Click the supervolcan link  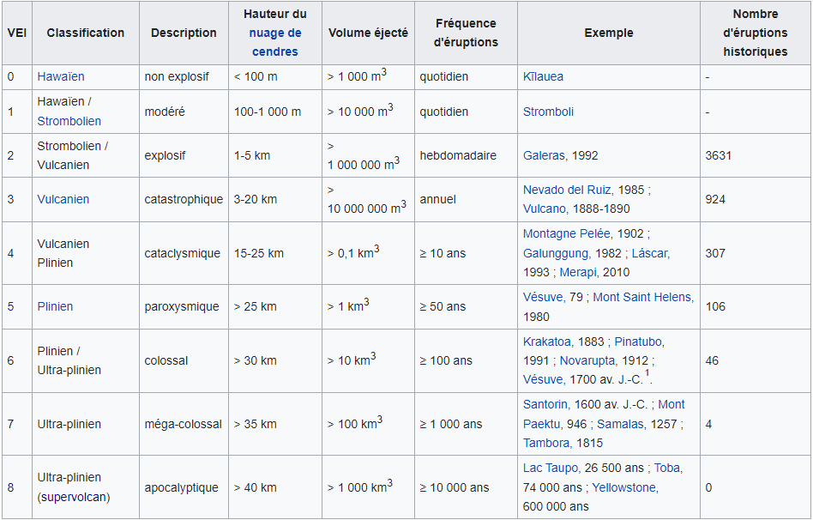pos(74,497)
